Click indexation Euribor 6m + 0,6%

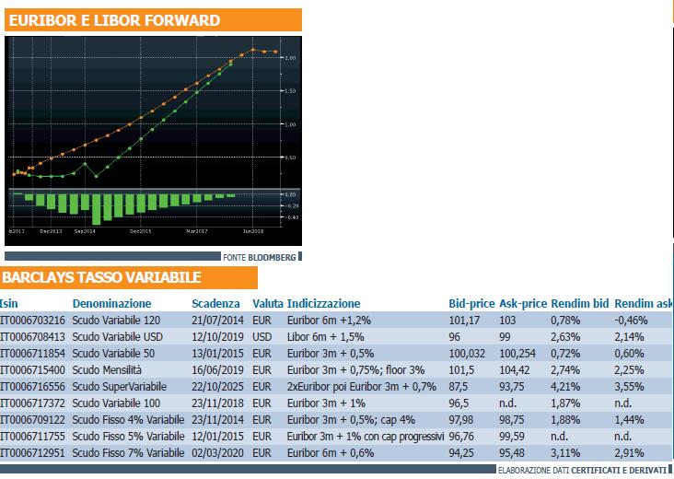click(x=331, y=453)
